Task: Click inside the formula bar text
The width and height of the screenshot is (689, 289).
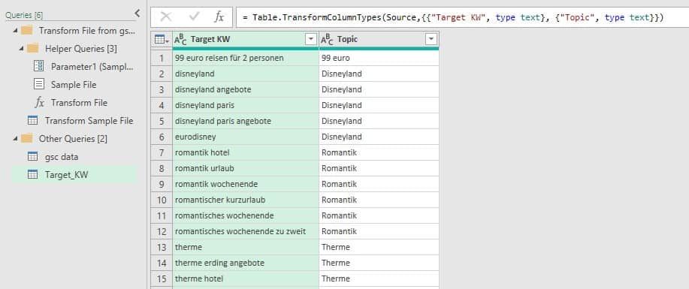Action: click(x=452, y=17)
